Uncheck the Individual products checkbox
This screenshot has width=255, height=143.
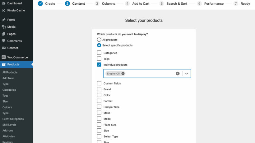pyautogui.click(x=99, y=64)
